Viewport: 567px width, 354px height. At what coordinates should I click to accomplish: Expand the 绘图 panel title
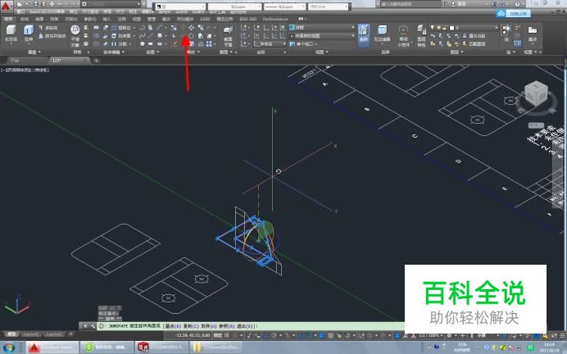click(152, 52)
